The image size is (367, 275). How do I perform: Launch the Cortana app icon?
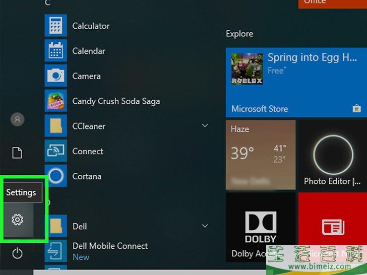pyautogui.click(x=55, y=176)
